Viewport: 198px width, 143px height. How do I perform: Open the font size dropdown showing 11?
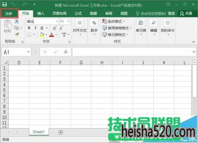click(68, 21)
